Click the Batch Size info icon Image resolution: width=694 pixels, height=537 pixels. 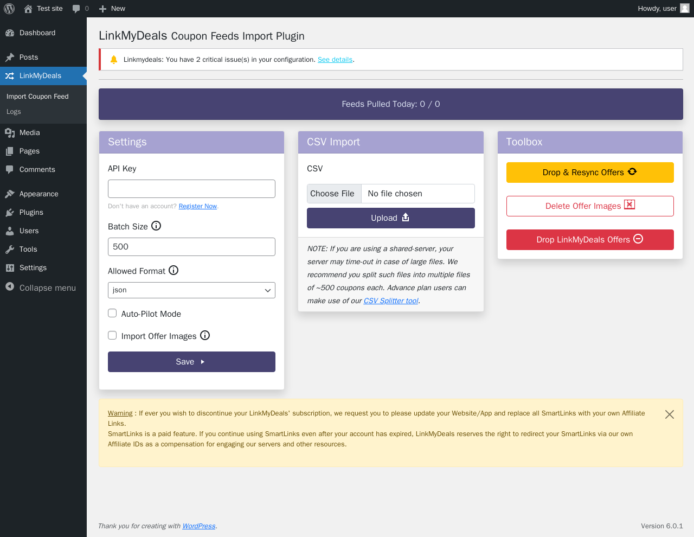click(x=156, y=226)
